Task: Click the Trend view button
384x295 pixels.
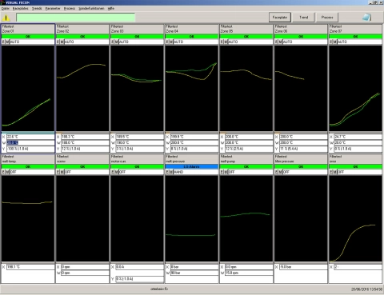Action: coord(303,18)
